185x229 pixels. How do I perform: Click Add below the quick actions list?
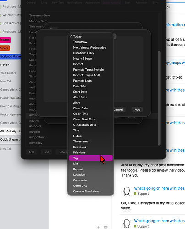coord(31,152)
